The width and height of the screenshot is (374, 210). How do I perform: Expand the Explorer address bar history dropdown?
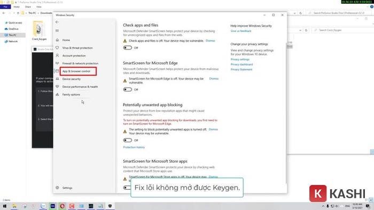click(295, 13)
